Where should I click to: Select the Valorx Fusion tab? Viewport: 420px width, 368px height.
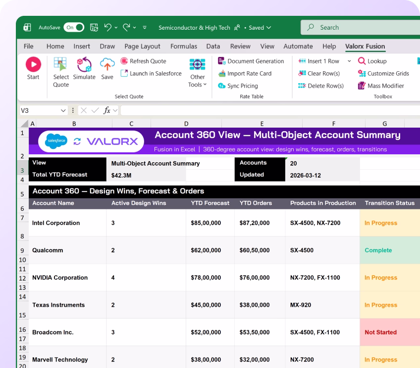[x=365, y=46]
